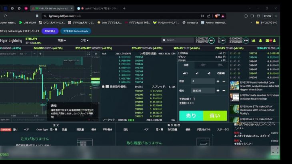Screen dimensions: 292x164
Task: Select the 特殊 special order tab
Action: tap(220, 65)
